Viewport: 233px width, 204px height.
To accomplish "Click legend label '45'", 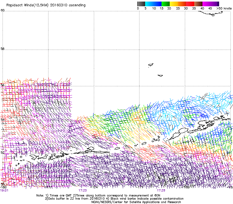I will (210, 8).
